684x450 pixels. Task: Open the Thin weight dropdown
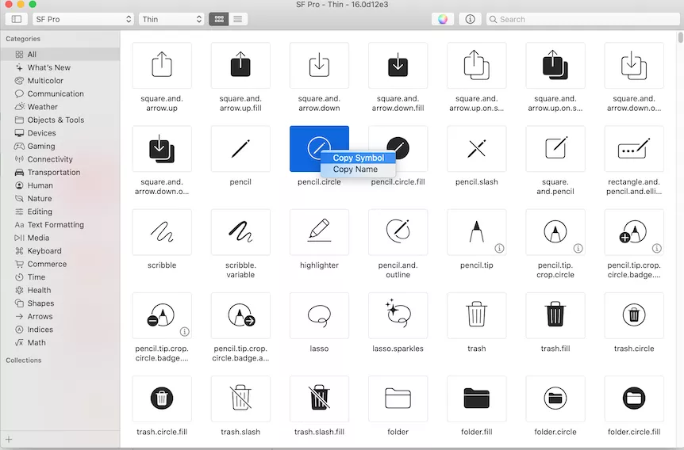(x=171, y=19)
